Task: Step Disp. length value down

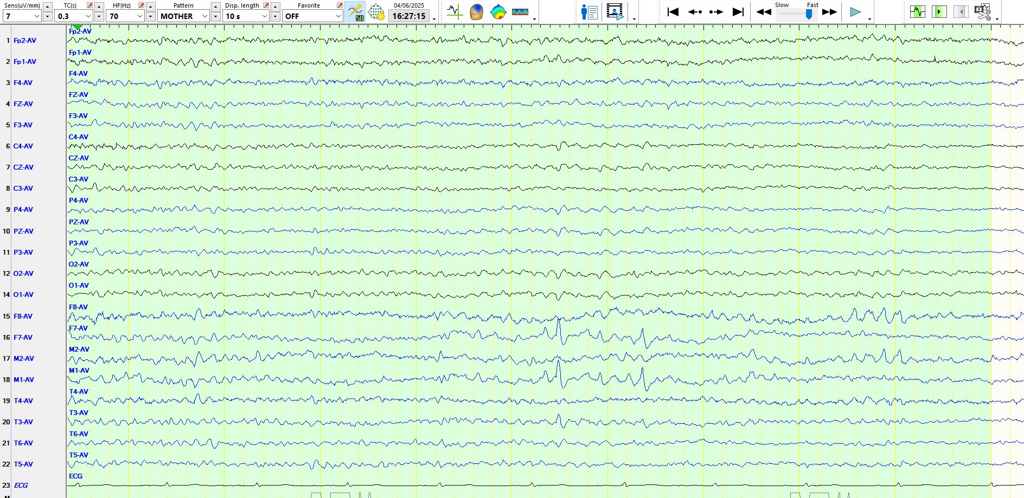Action: point(276,17)
